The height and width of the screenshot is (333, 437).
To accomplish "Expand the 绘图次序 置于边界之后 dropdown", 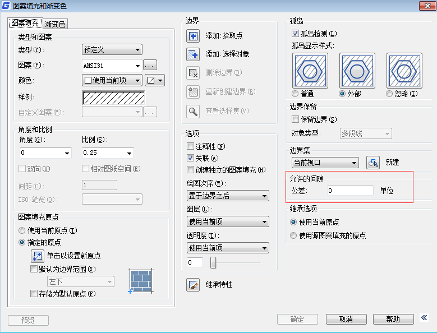I will 227,196.
